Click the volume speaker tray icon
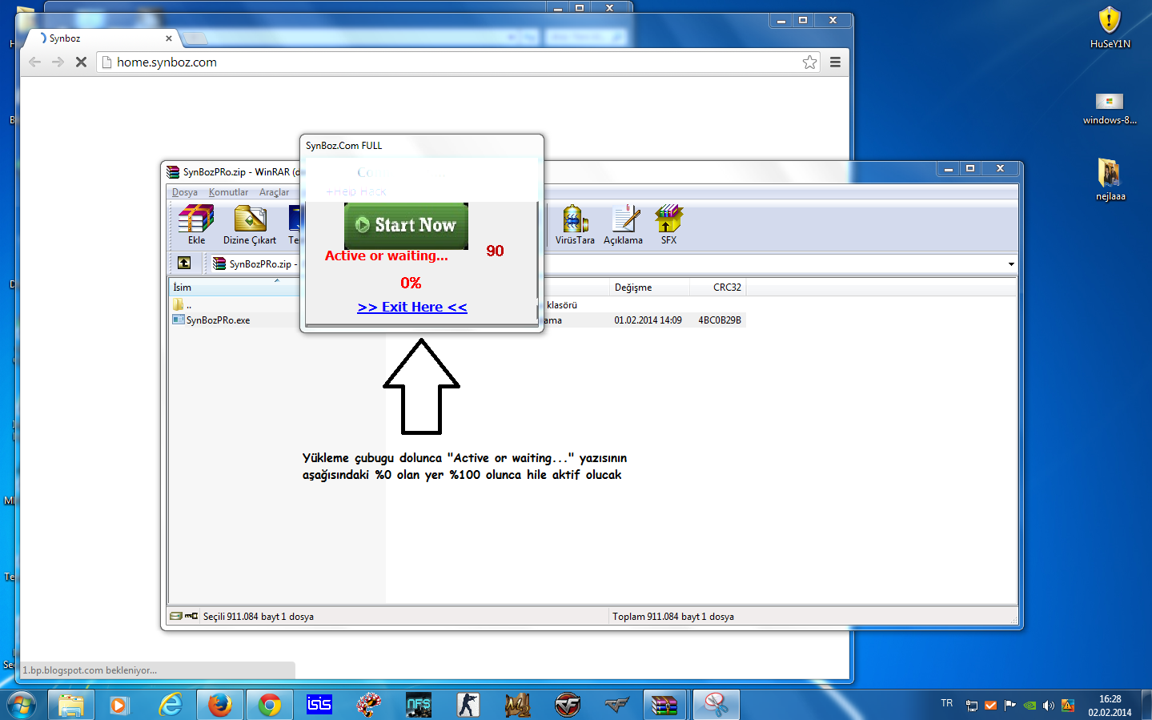1152x720 pixels. coord(1049,706)
